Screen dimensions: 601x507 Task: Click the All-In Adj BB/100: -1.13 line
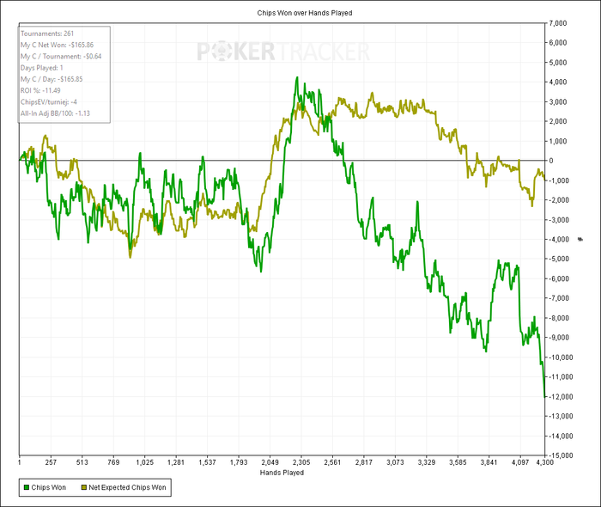[x=55, y=113]
